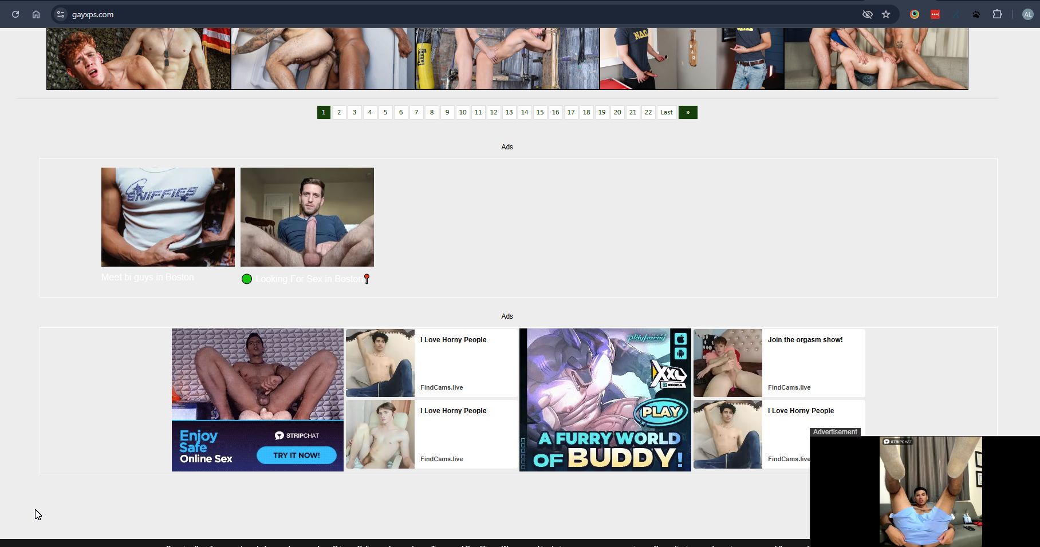The image size is (1040, 547).
Task: Go to page 22
Action: [648, 112]
